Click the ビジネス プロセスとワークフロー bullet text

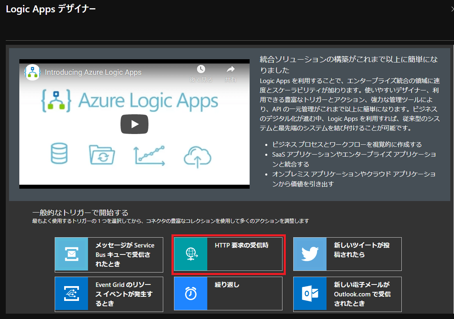click(347, 144)
